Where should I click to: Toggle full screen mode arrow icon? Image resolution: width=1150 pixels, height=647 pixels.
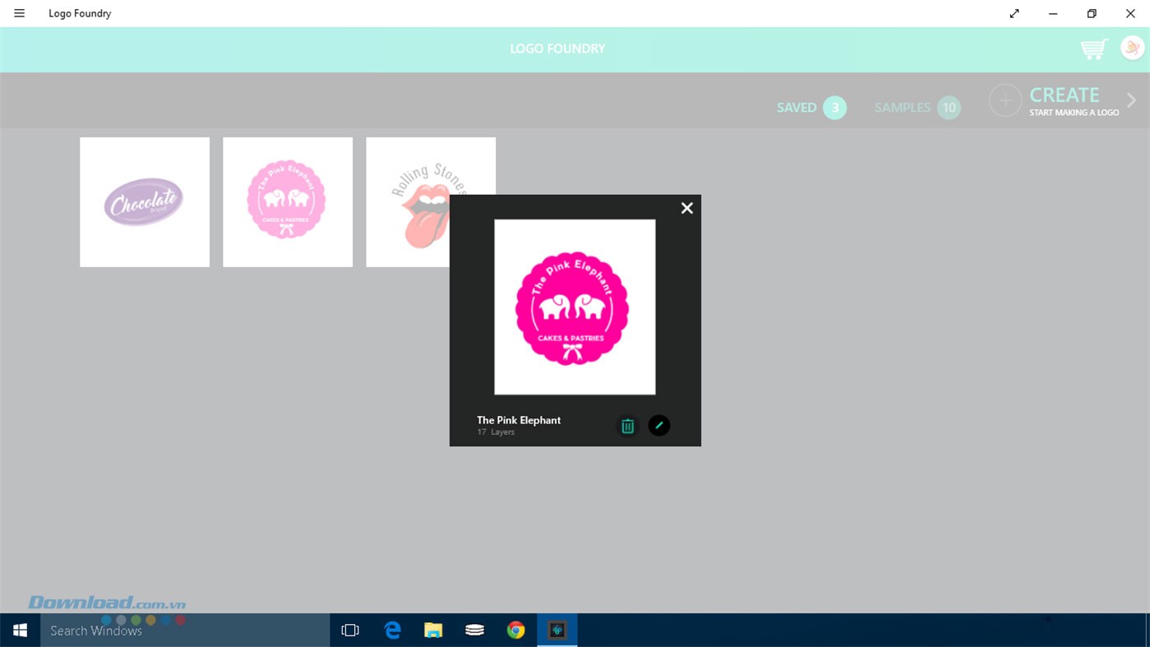[1014, 13]
